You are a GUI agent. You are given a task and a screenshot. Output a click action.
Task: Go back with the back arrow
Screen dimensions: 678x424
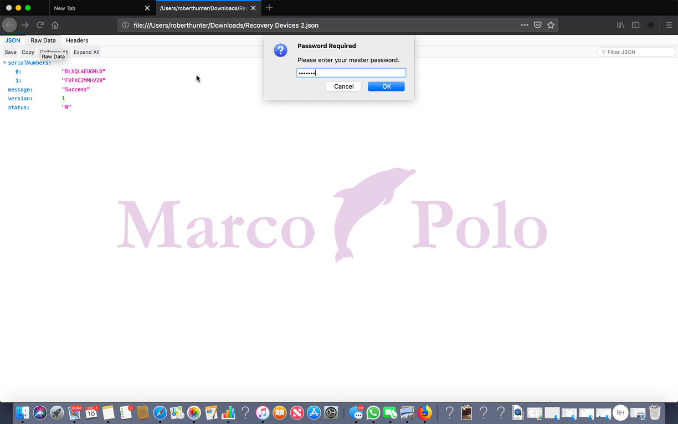coord(9,25)
